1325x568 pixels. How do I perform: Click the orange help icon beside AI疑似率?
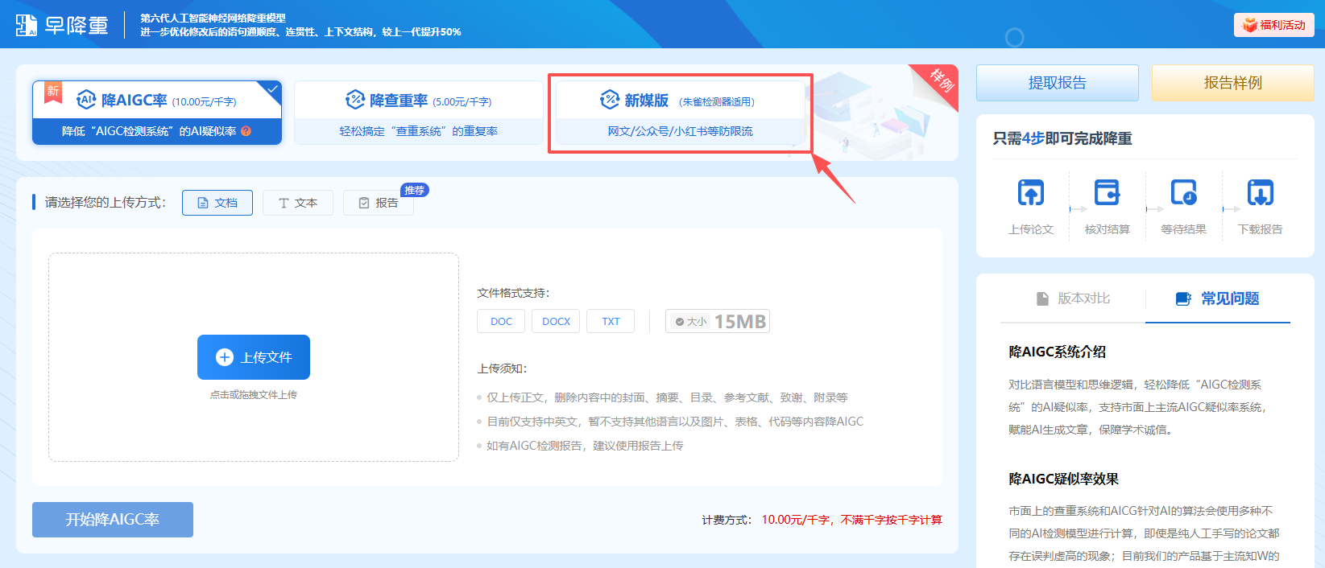[246, 131]
